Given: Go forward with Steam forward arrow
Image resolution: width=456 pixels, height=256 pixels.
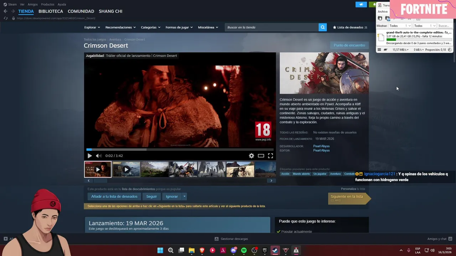Looking at the screenshot, I should click(x=13, y=11).
